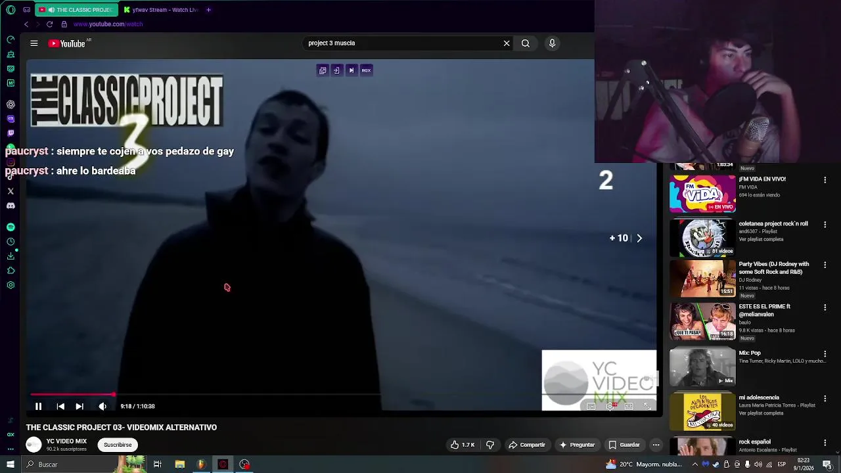Switch player to theater mode
The image size is (841, 473).
click(x=629, y=407)
